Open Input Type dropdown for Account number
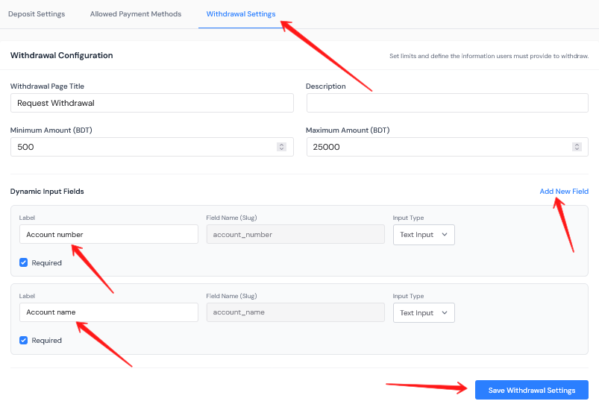The image size is (599, 407). 424,235
